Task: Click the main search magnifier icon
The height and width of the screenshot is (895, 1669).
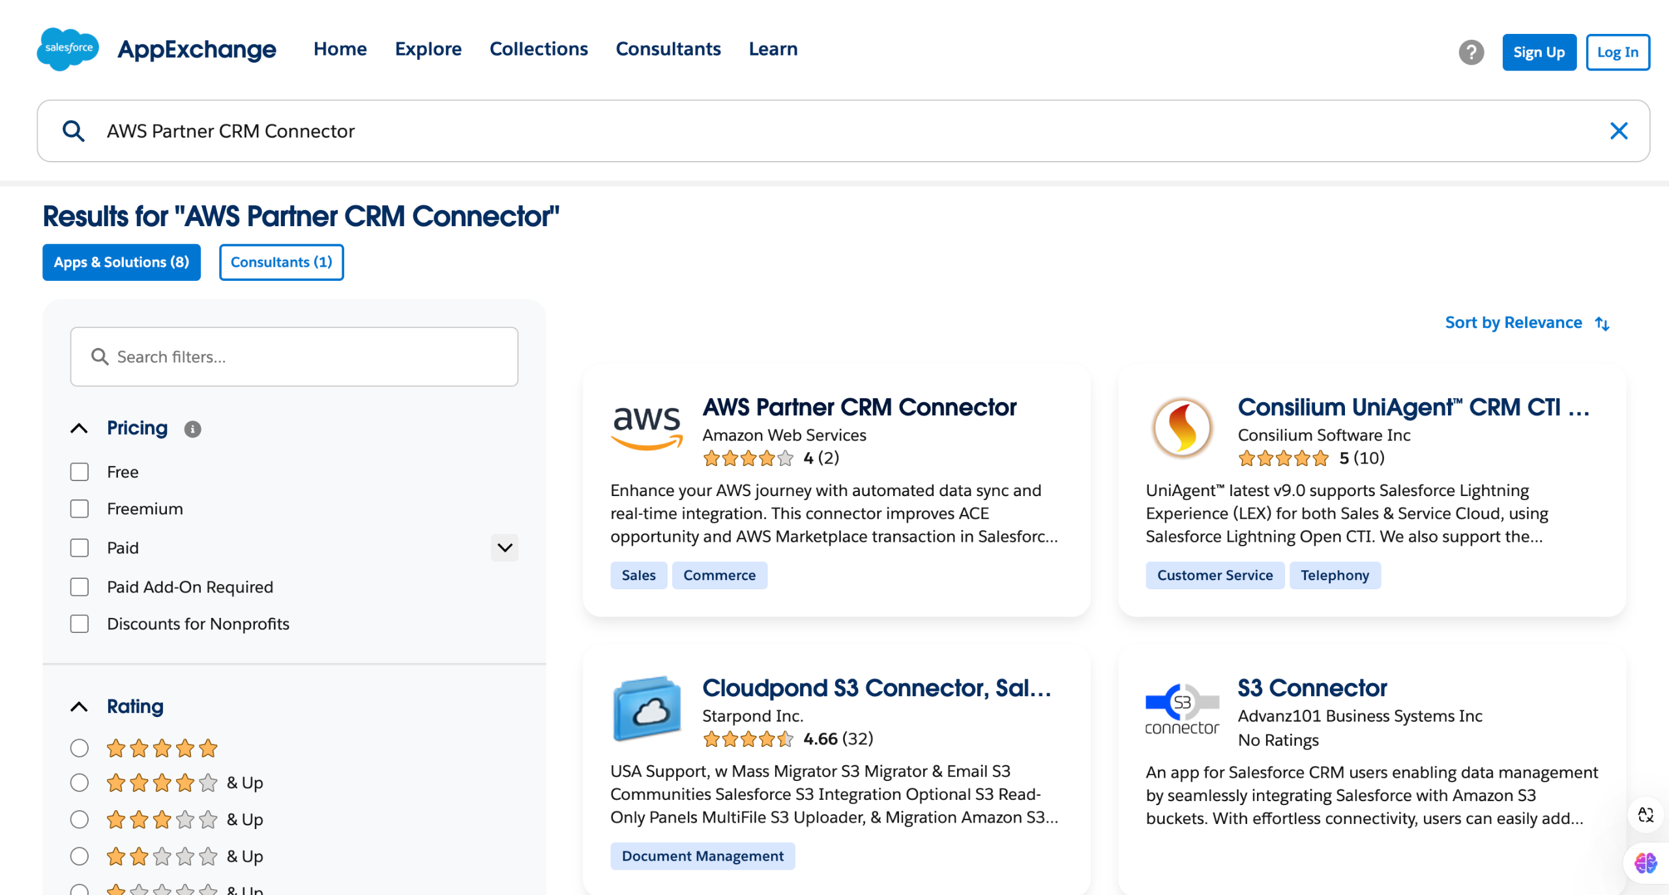Action: tap(74, 131)
